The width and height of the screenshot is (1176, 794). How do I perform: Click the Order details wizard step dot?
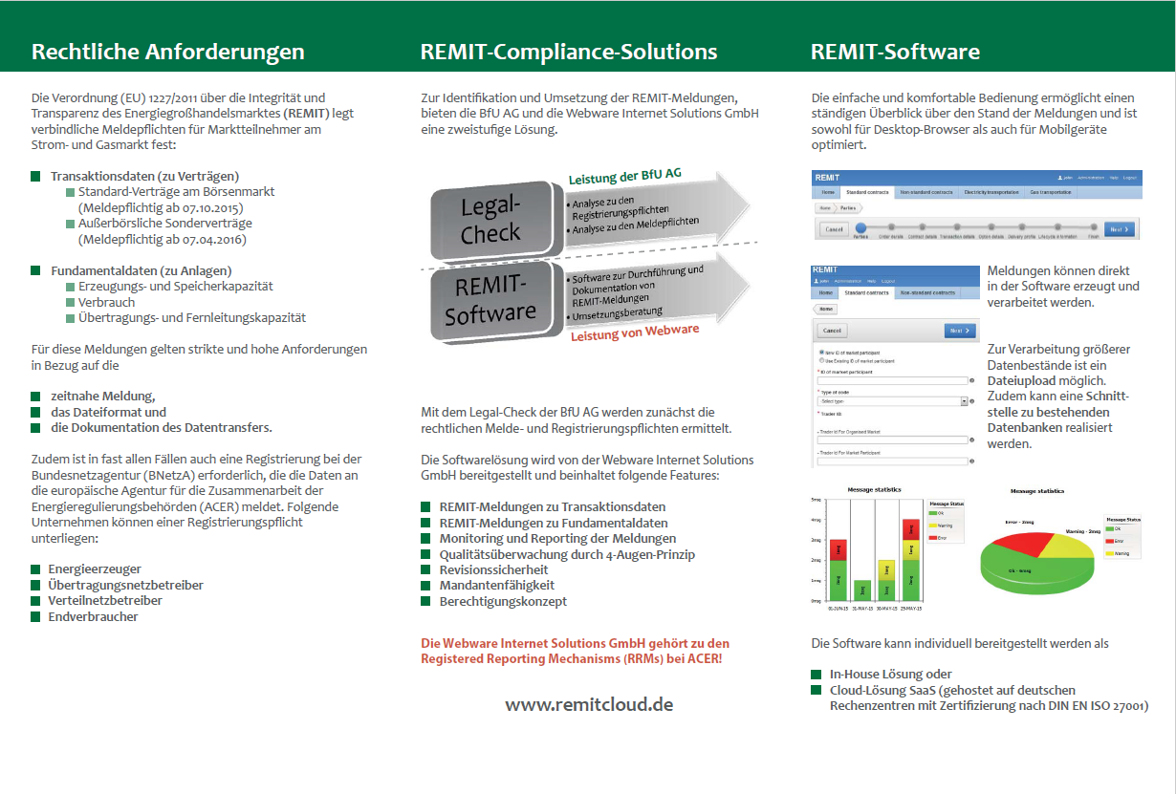point(890,228)
